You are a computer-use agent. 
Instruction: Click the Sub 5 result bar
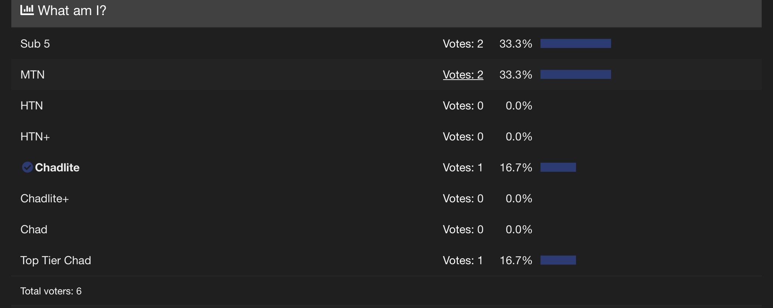point(576,43)
